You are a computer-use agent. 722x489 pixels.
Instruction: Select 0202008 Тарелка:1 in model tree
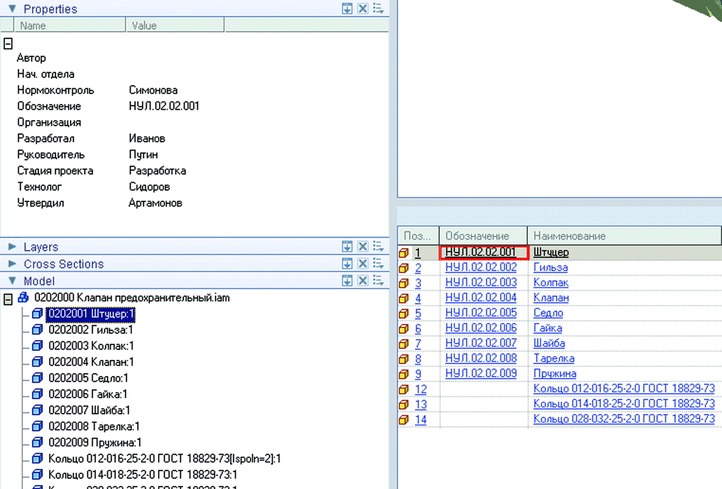click(94, 426)
